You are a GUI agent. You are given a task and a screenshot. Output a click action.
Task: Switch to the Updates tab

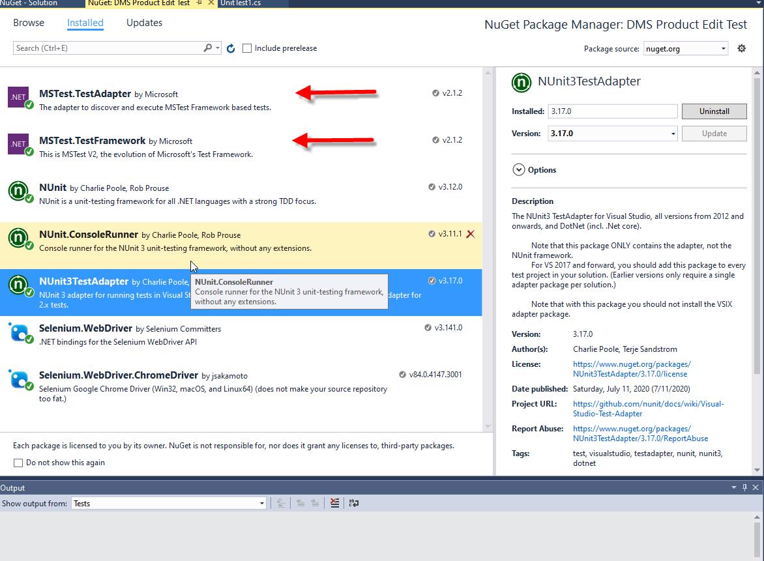pyautogui.click(x=144, y=23)
